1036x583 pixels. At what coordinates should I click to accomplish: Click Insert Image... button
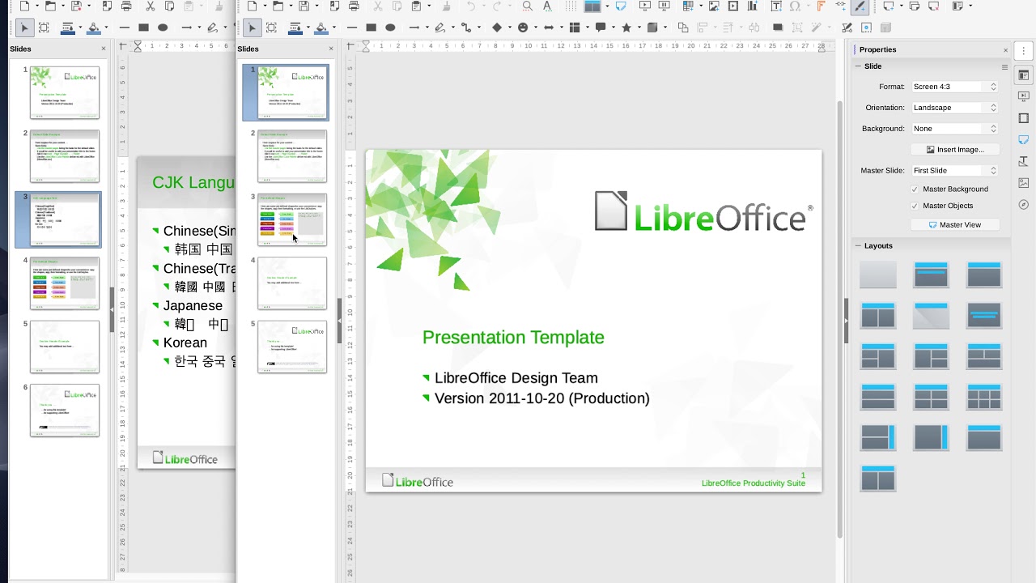click(955, 150)
